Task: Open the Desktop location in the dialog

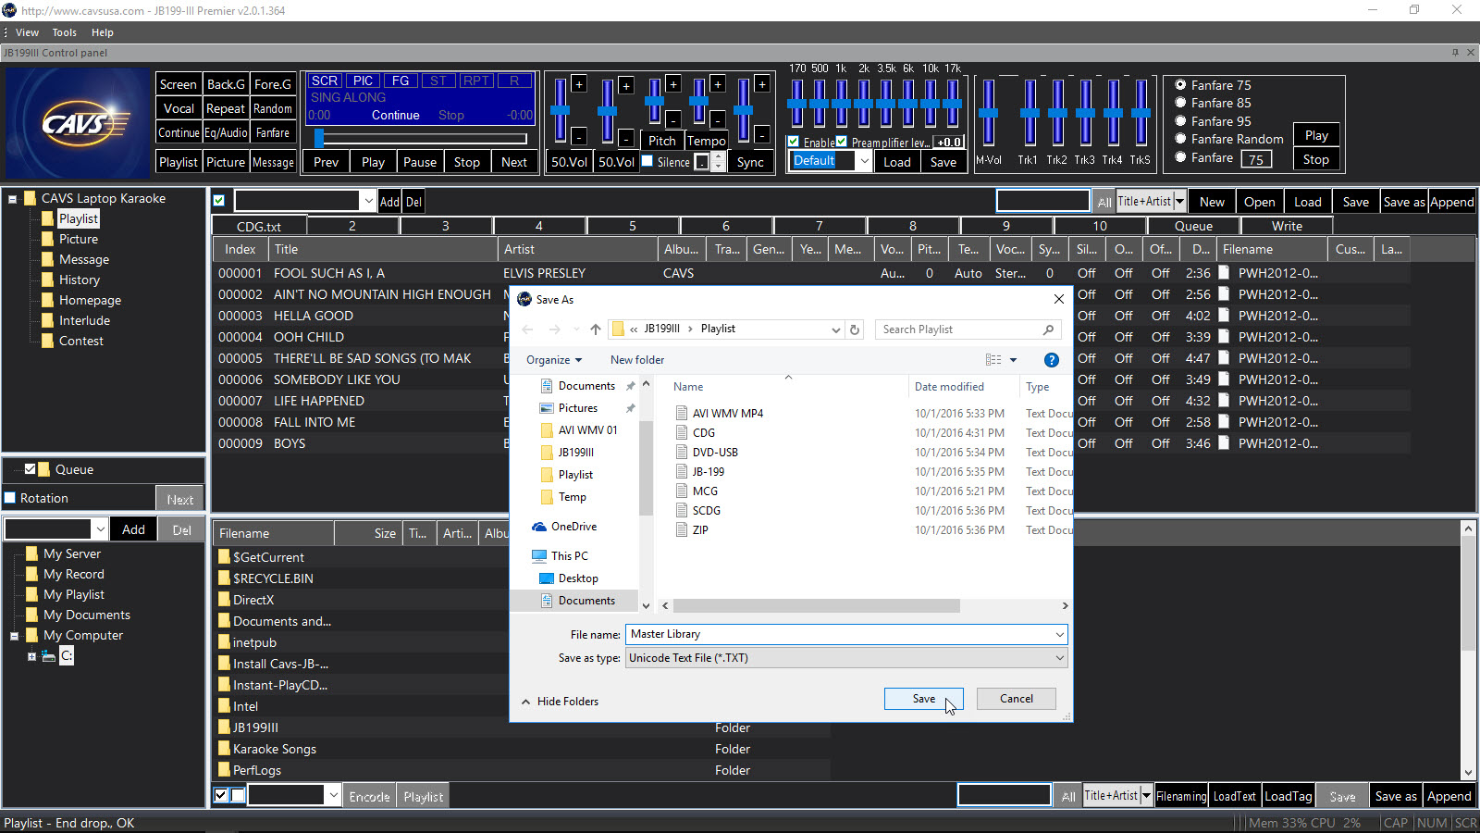Action: point(569,578)
